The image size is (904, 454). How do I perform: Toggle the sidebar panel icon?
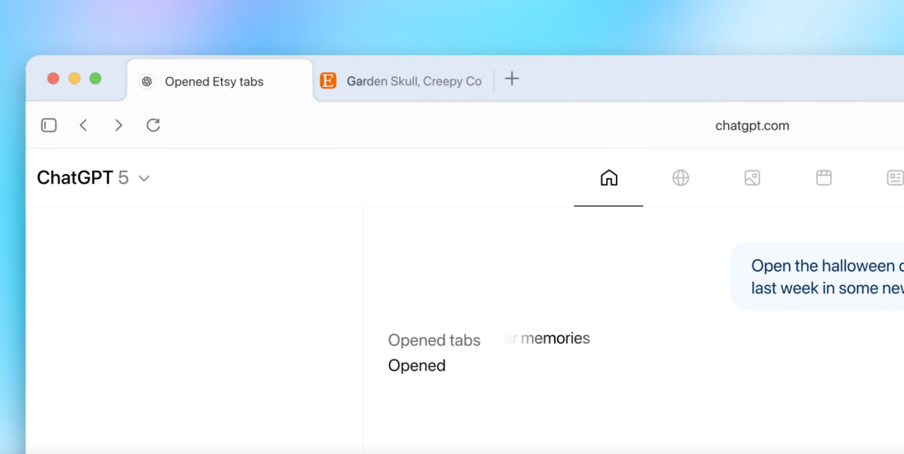(x=49, y=125)
